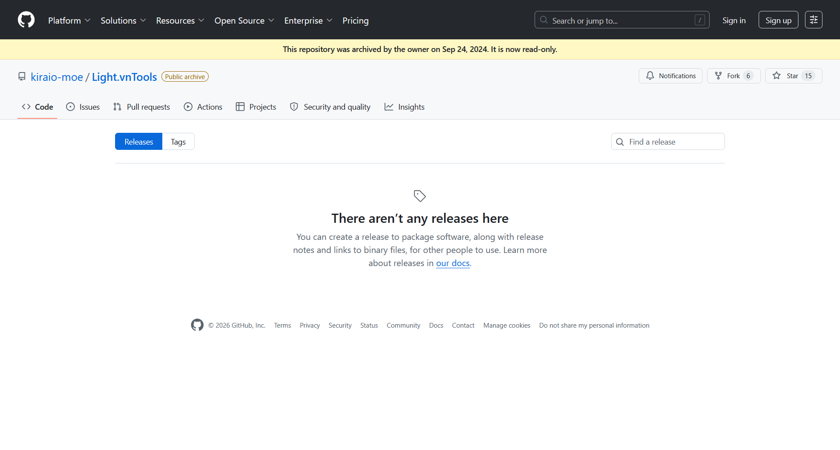Open the Status footer link
Viewport: 840px width, 450px height.
(x=369, y=325)
